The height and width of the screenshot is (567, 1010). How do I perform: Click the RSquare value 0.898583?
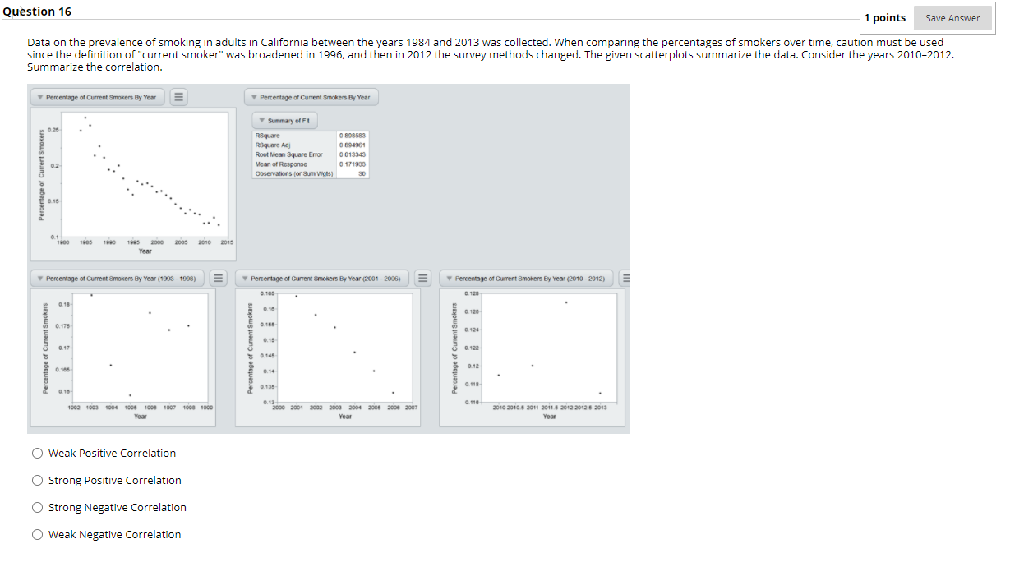pos(352,135)
